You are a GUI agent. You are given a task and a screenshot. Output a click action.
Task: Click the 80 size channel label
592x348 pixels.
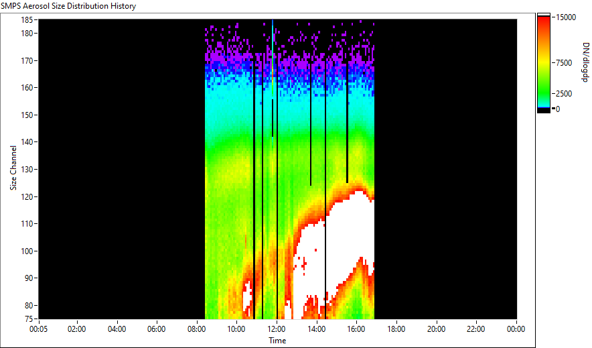pyautogui.click(x=29, y=305)
